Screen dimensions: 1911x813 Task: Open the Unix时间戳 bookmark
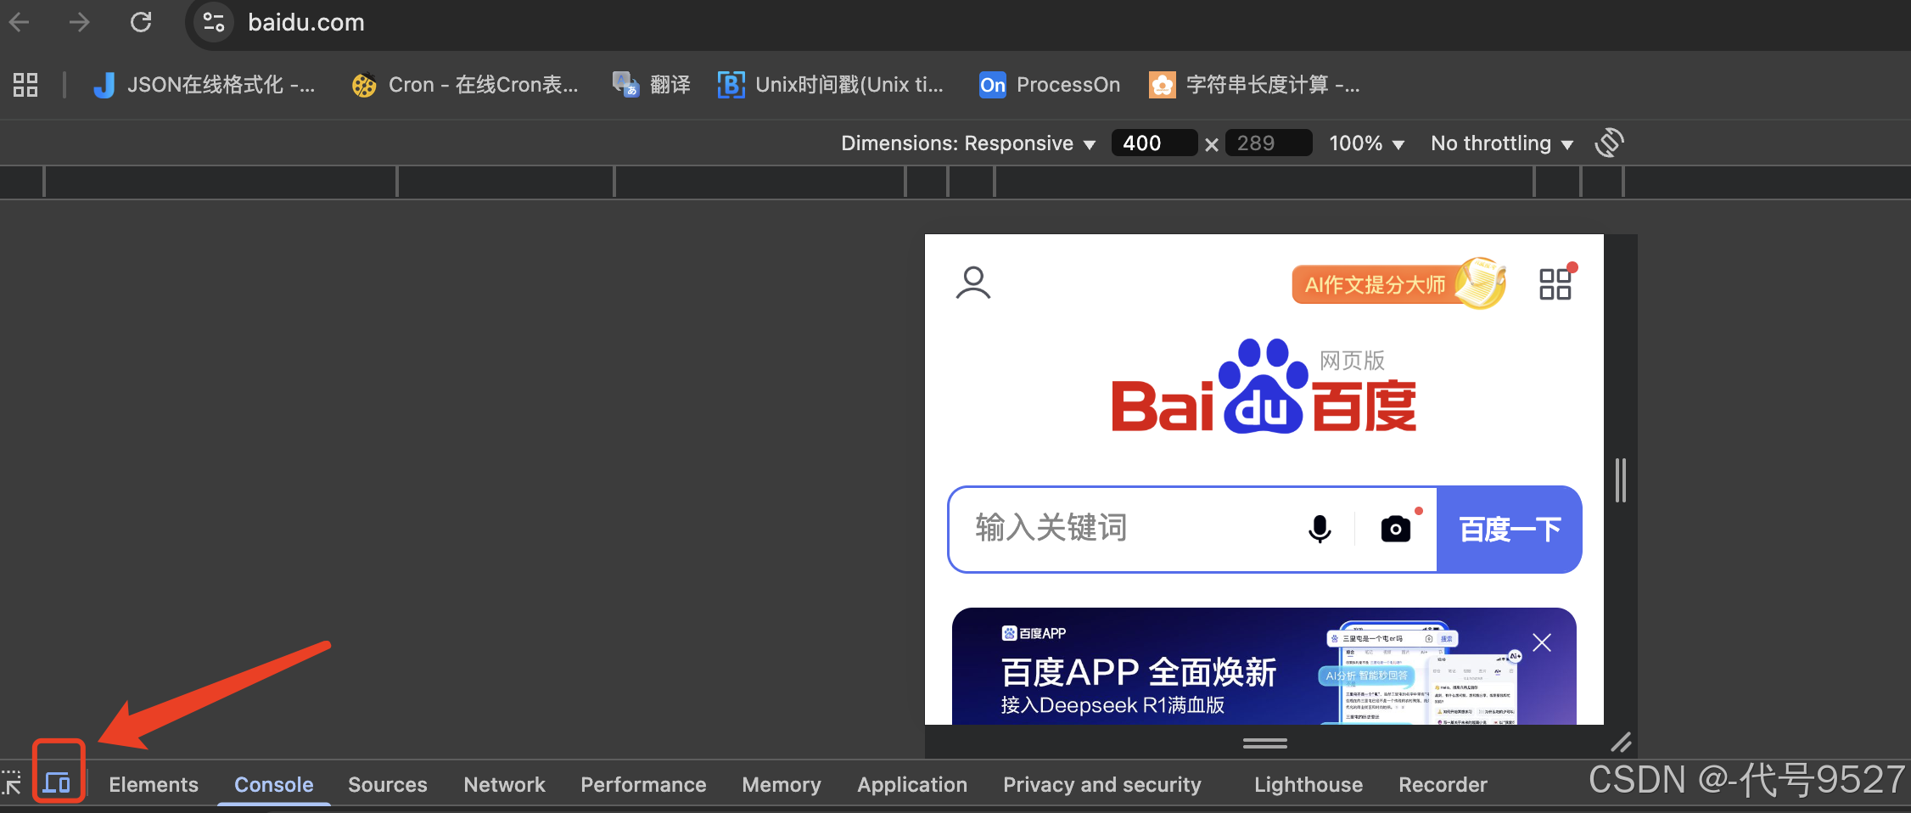pos(831,85)
